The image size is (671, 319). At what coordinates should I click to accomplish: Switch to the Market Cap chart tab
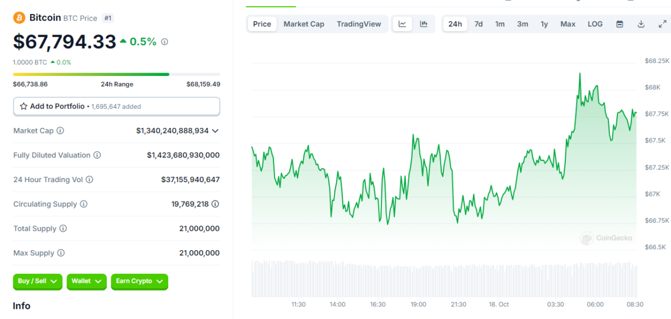[304, 24]
